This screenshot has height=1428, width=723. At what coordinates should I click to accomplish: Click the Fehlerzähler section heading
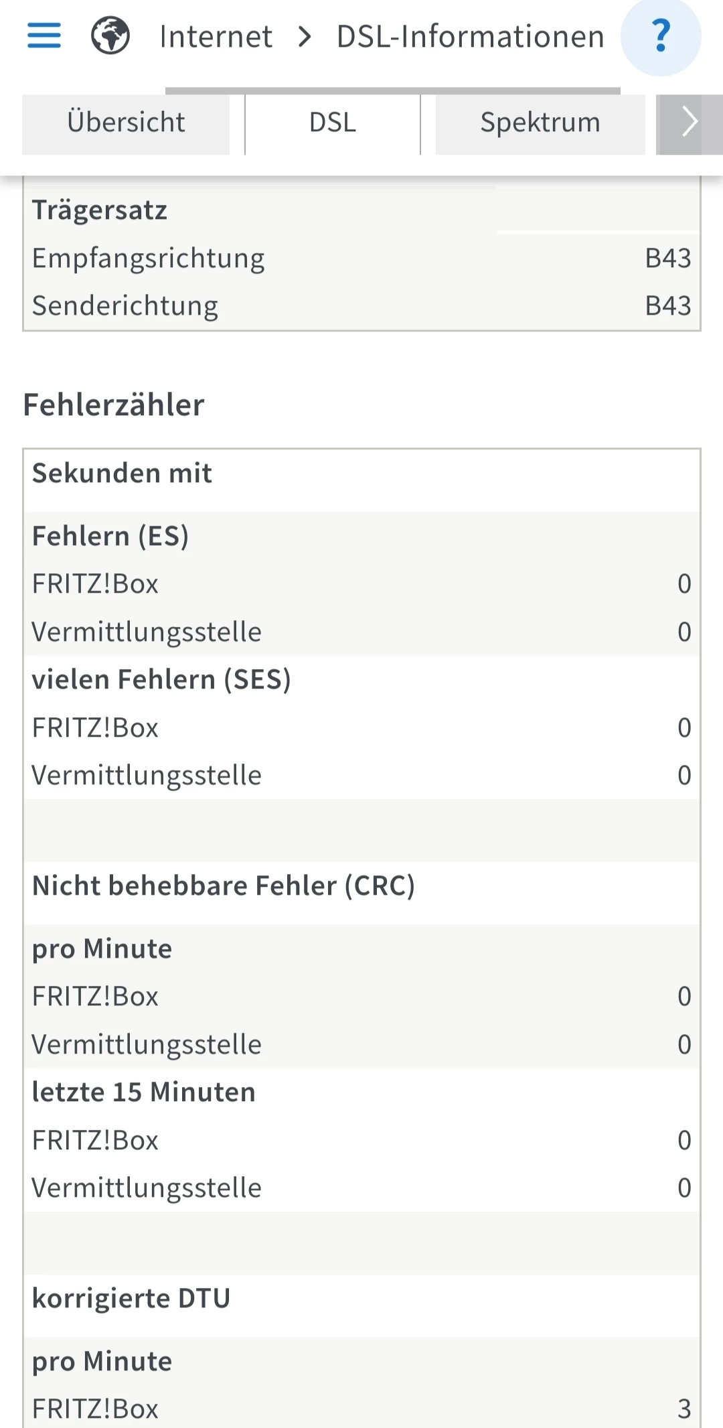(114, 405)
